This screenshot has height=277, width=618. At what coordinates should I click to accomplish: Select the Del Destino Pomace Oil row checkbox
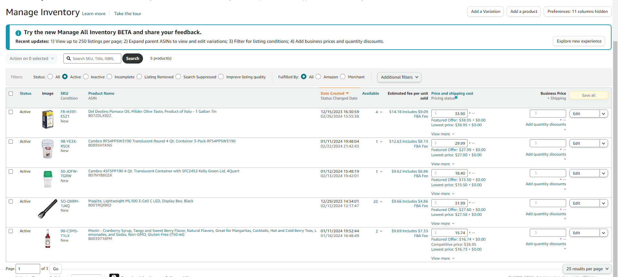tap(11, 112)
